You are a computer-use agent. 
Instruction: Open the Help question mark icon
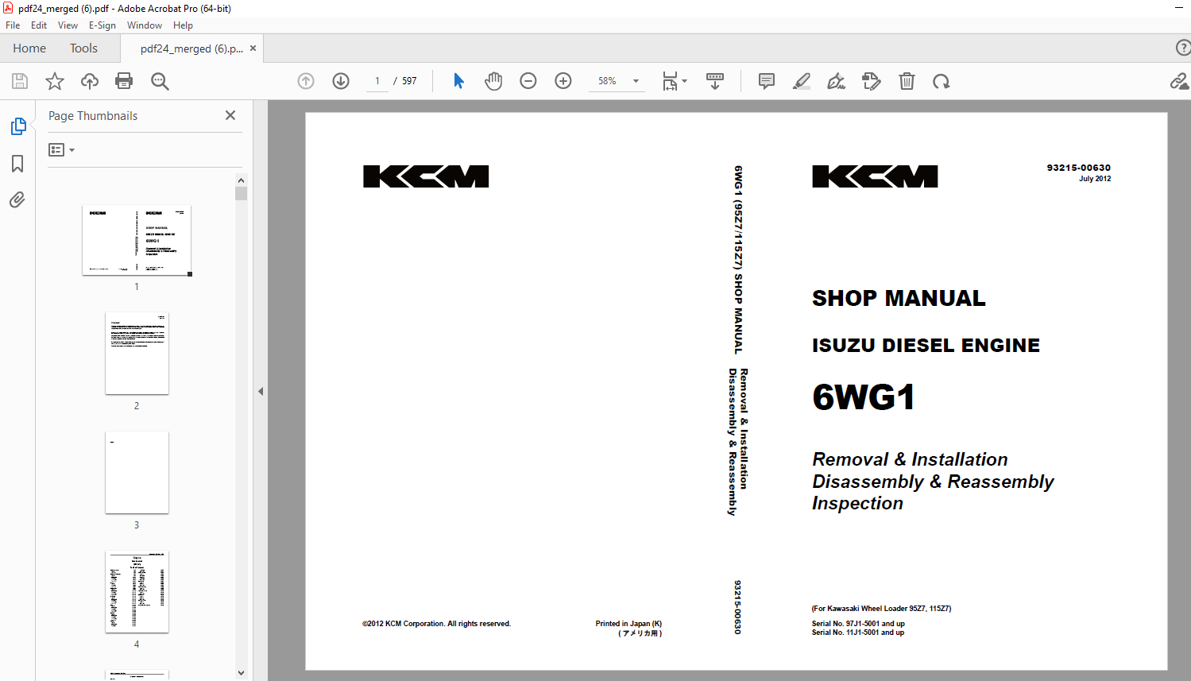point(1183,48)
